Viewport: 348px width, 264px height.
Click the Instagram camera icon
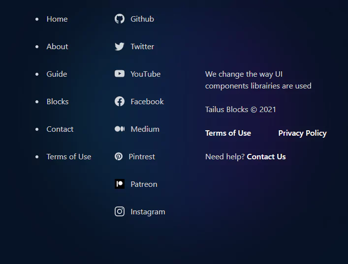[x=120, y=211]
